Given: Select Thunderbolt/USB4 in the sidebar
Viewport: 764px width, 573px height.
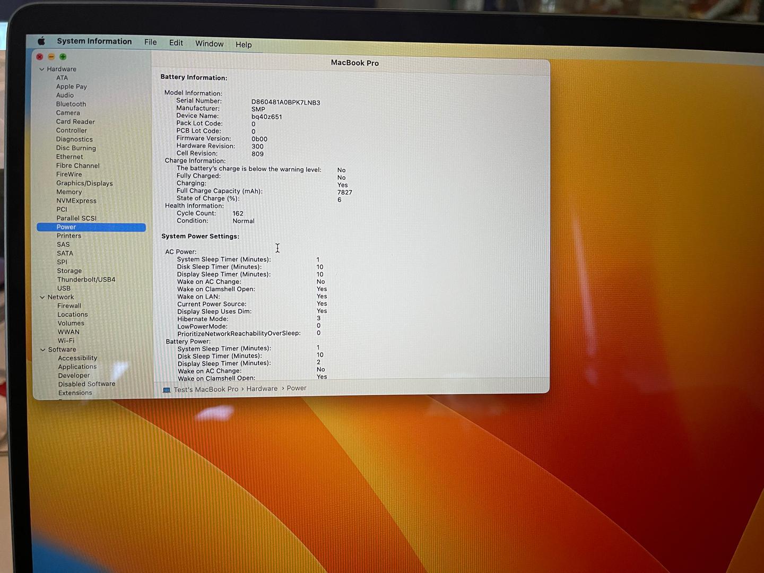Looking at the screenshot, I should pyautogui.click(x=86, y=280).
